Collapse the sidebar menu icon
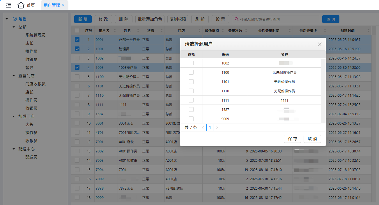This screenshot has height=205, width=379. click(9, 5)
